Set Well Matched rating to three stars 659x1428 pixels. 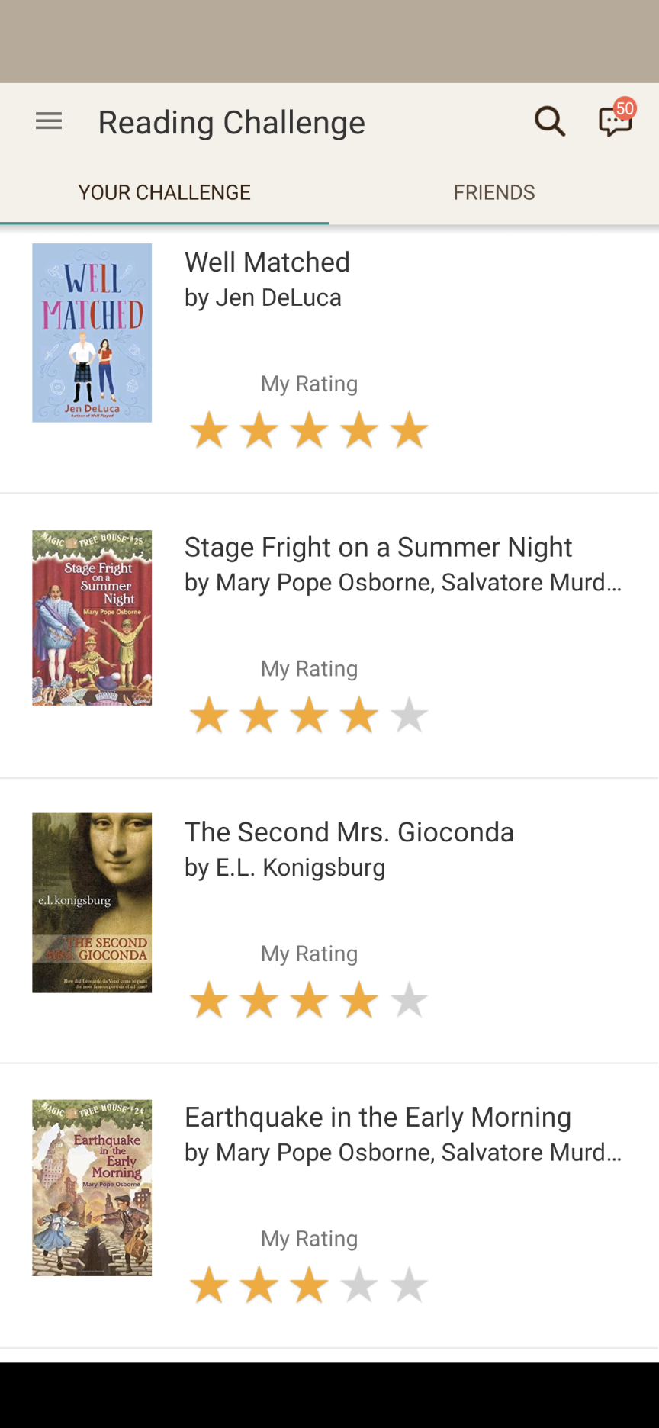point(310,430)
